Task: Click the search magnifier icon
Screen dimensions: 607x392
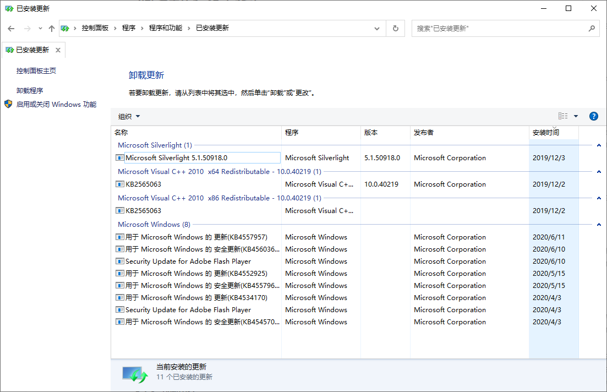Action: tap(592, 28)
